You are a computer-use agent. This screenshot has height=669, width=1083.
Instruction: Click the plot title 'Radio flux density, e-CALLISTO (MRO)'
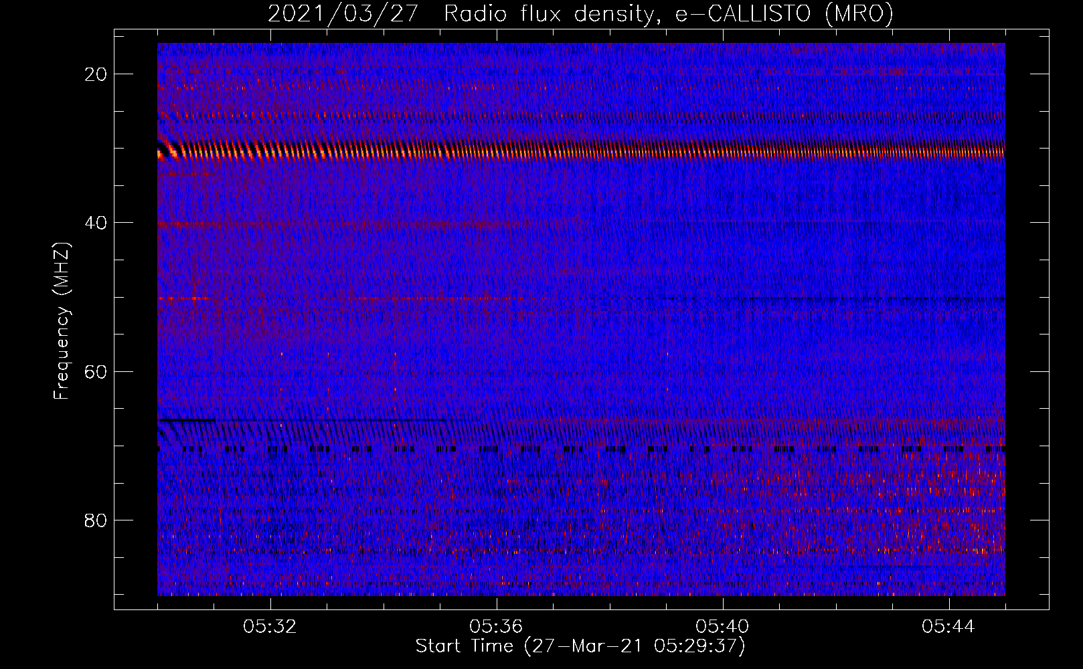coord(668,14)
